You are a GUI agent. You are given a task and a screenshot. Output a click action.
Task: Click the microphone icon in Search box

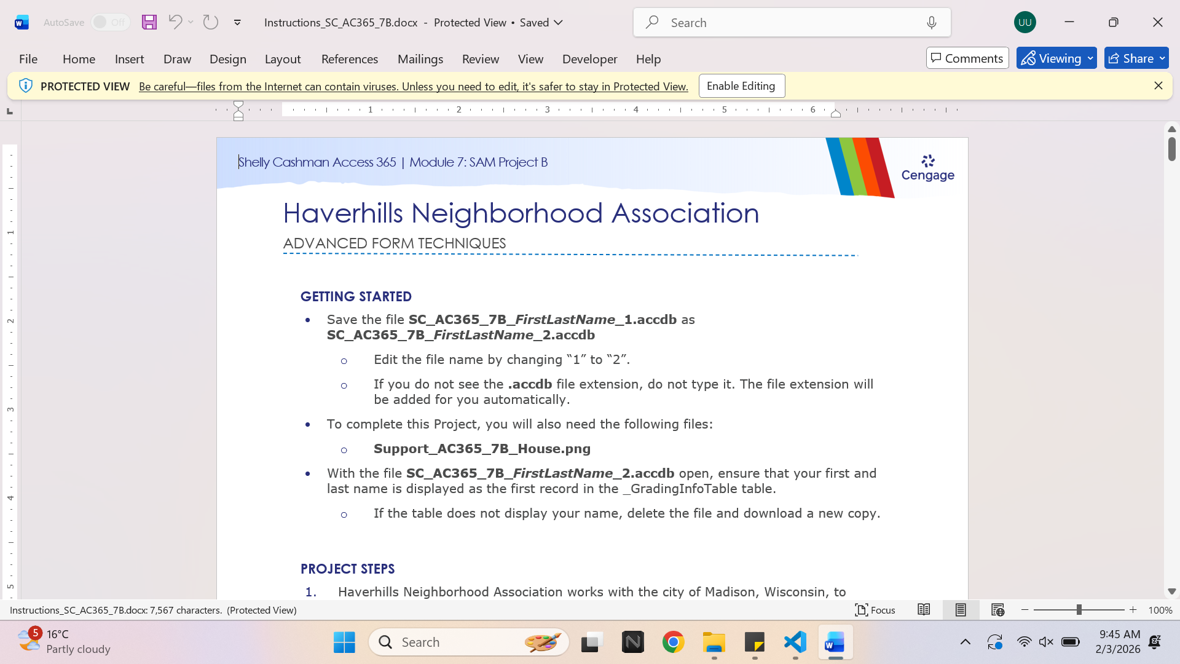click(932, 23)
